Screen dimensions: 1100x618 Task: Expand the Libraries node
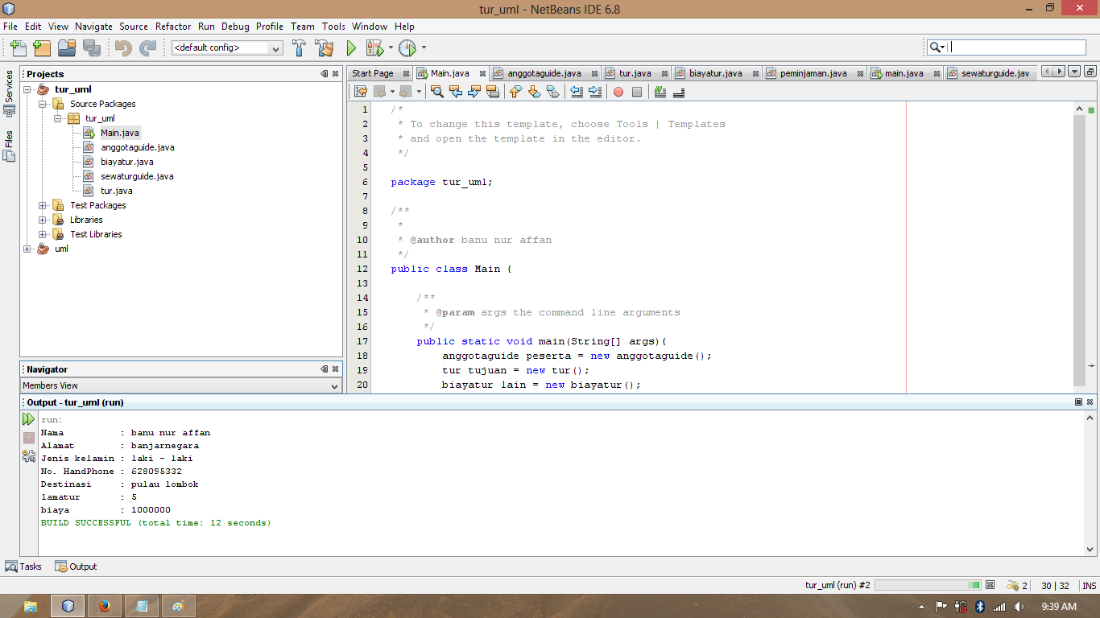coord(42,220)
